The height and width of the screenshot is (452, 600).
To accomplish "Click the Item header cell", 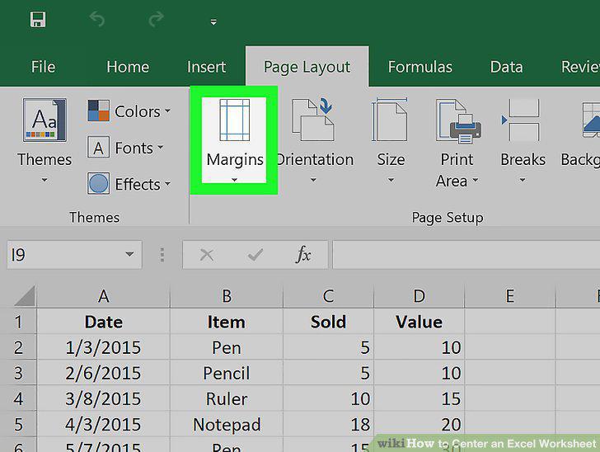I will (227, 322).
